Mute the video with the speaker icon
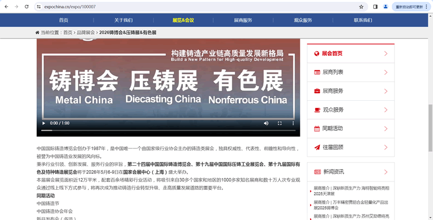The height and width of the screenshot is (220, 433). tap(266, 123)
